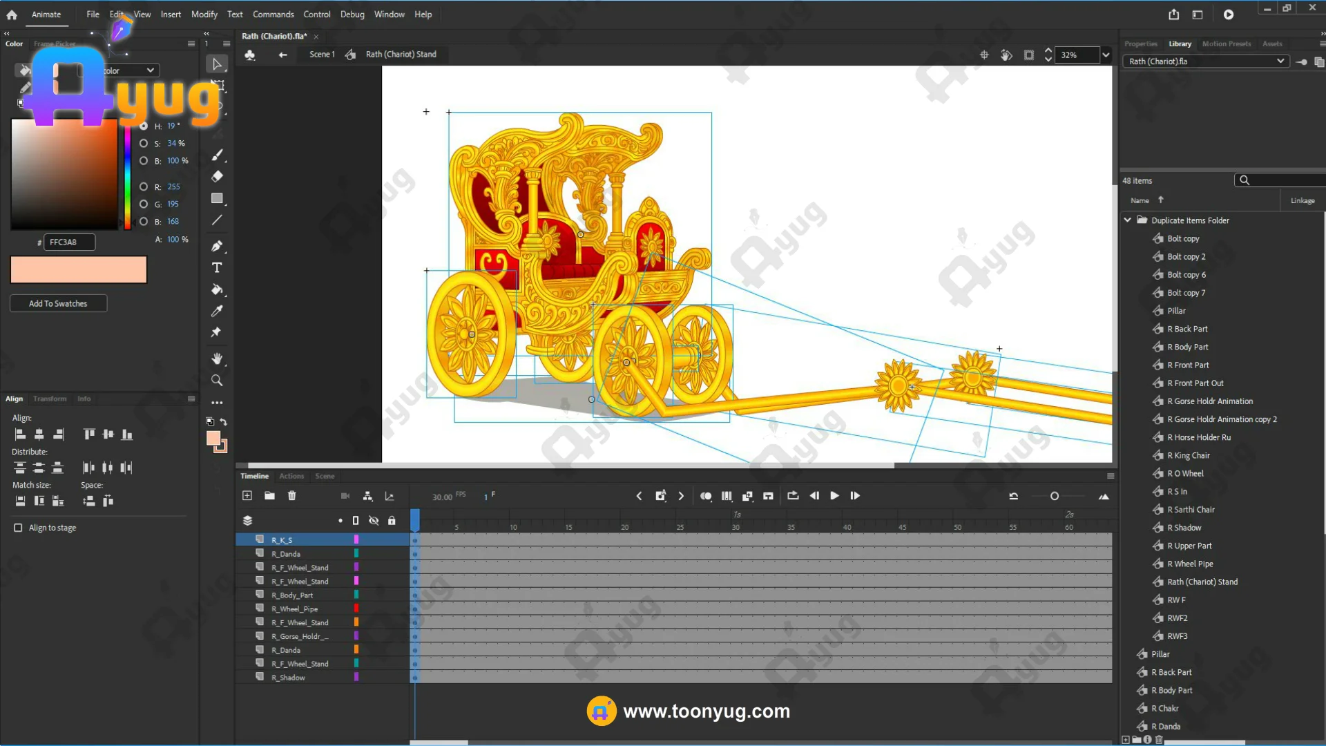Click the delete layer trash icon

click(x=292, y=496)
